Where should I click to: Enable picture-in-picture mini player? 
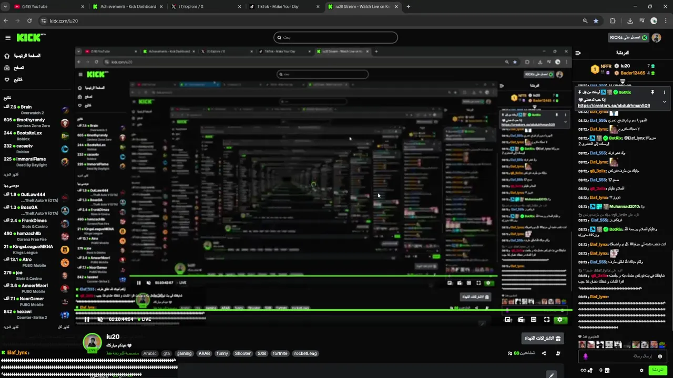(x=508, y=320)
